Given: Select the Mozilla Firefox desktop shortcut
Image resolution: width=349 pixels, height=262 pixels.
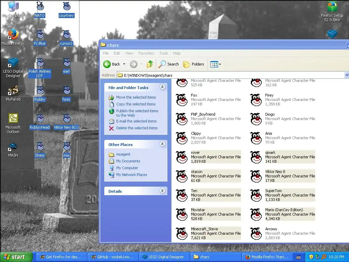Looking at the screenshot, I should tap(13, 34).
